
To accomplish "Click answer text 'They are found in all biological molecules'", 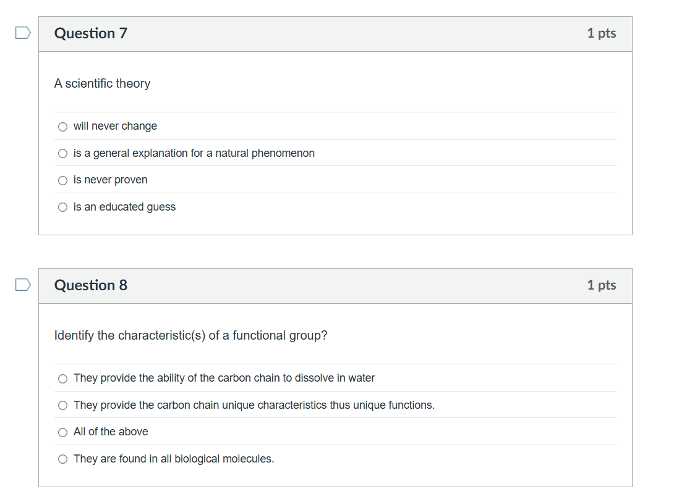I will pos(173,459).
